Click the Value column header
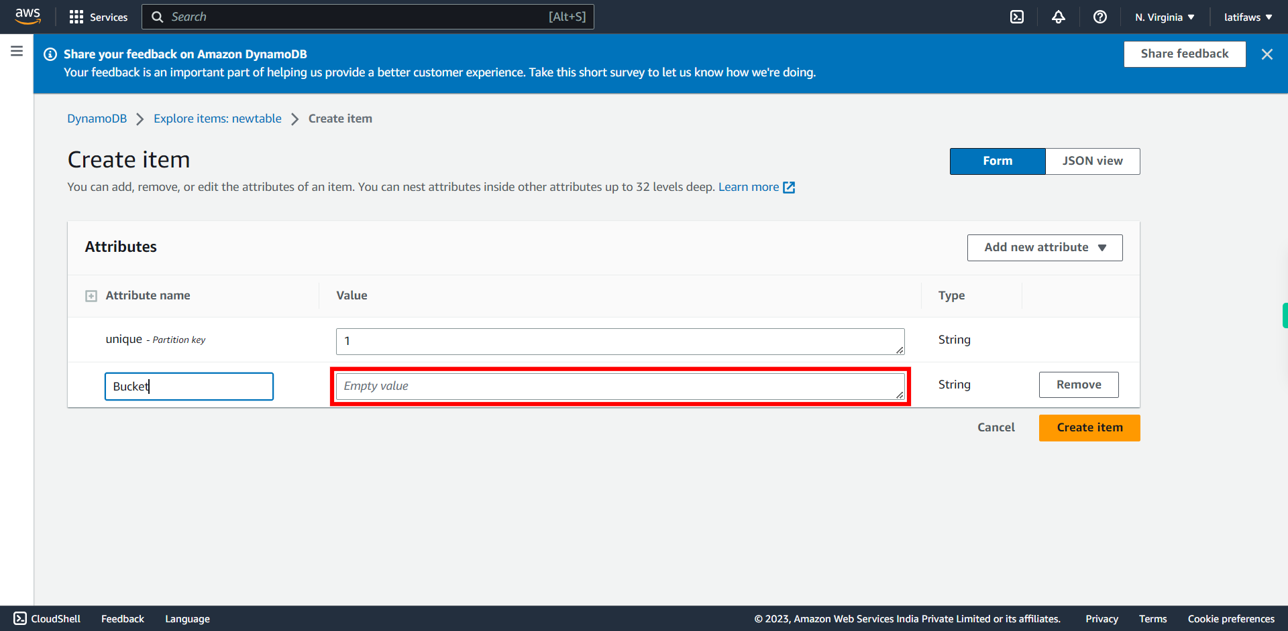The image size is (1288, 631). pyautogui.click(x=352, y=295)
